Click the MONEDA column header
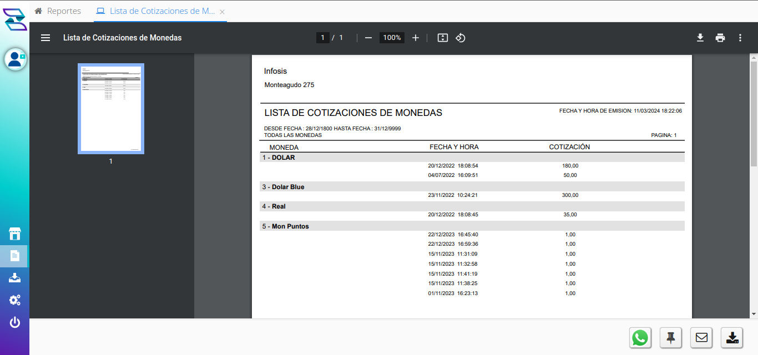This screenshot has width=758, height=355. point(284,148)
